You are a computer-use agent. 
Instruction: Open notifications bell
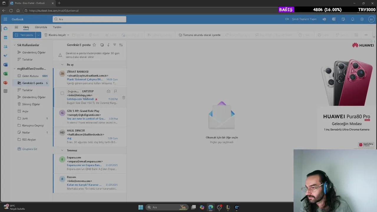click(x=353, y=19)
